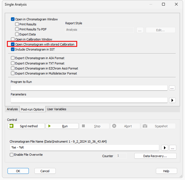Viewport: 185px width, 180px height.
Task: Click the Snapshot camera button
Action: [158, 126]
